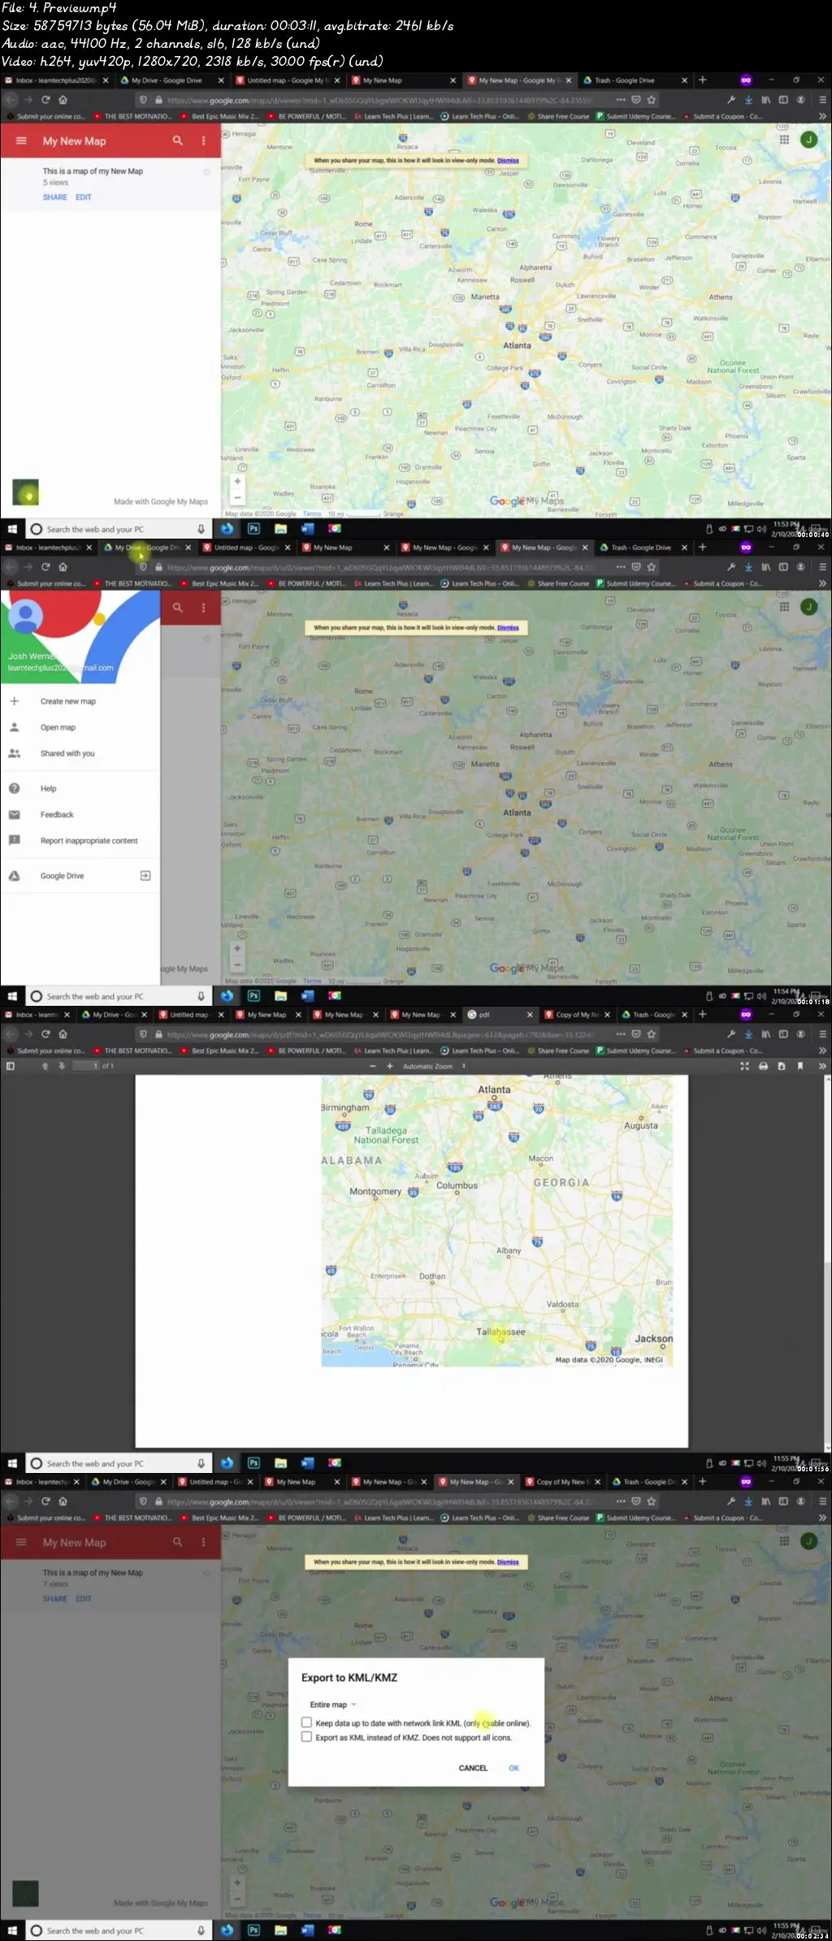Select Feedback in the side menu
The height and width of the screenshot is (1941, 832).
click(57, 814)
